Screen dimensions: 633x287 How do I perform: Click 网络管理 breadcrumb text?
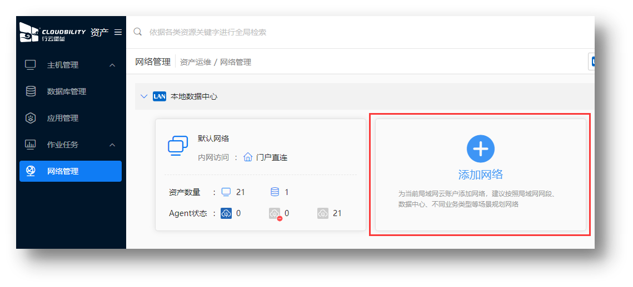(236, 62)
